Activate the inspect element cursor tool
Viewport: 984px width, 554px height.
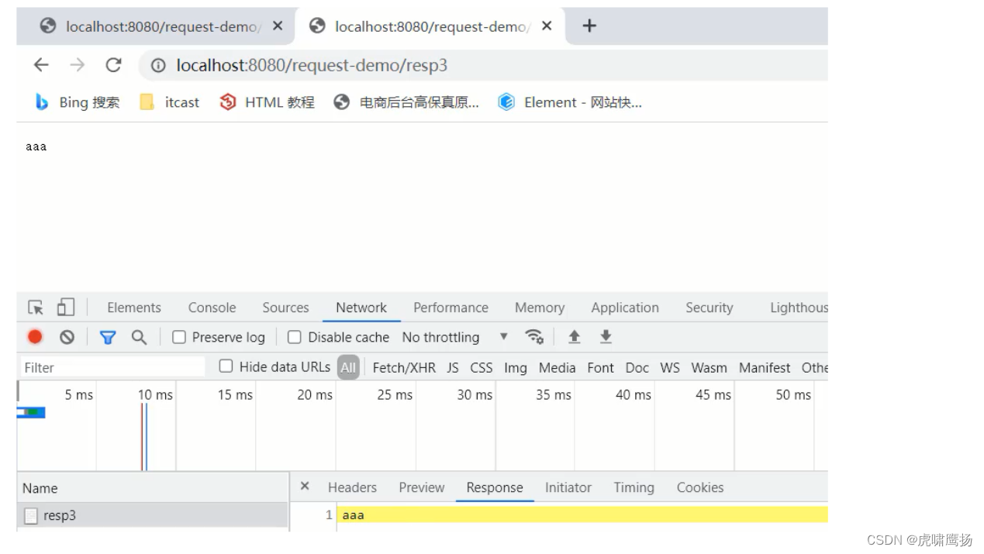34,307
